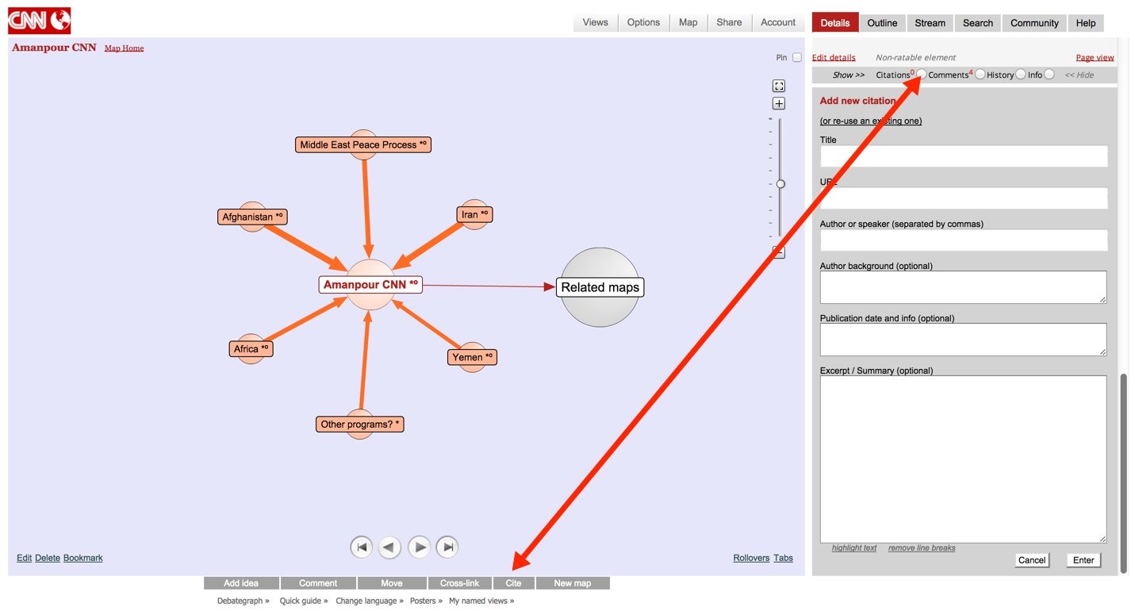Screen dimensions: 1135x611
Task: Click the fullscreen map icon
Action: (x=779, y=86)
